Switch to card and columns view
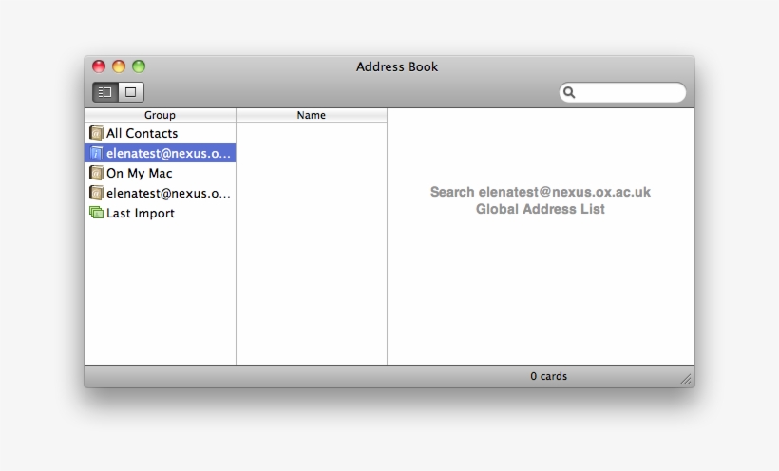The image size is (779, 471). click(x=105, y=92)
